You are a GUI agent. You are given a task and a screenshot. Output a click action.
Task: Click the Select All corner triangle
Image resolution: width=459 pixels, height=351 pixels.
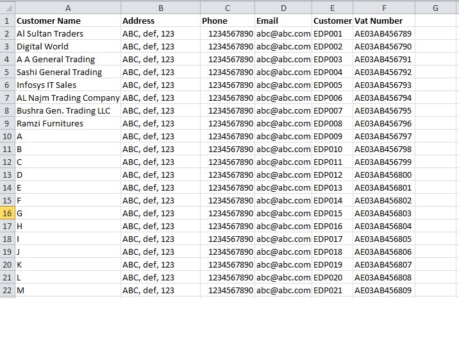coord(7,8)
